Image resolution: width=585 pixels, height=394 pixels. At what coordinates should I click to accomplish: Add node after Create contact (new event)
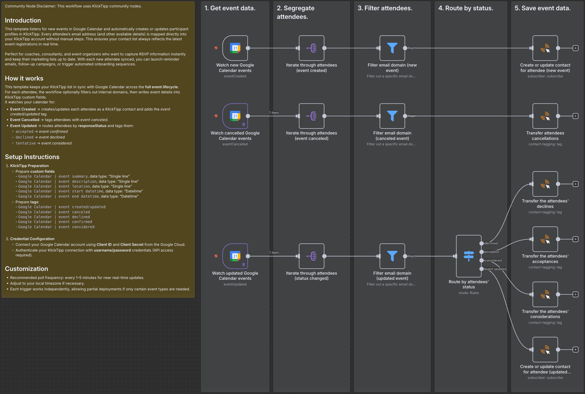[x=576, y=48]
